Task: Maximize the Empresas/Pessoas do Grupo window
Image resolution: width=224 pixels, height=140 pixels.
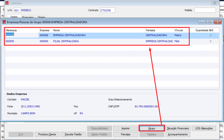Action: [x=210, y=22]
